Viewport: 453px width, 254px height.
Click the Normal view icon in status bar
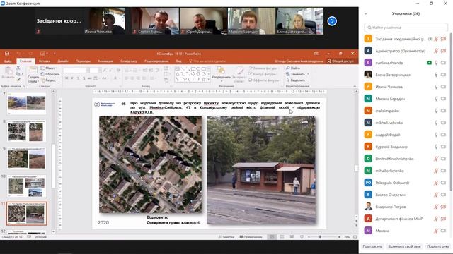pos(272,237)
